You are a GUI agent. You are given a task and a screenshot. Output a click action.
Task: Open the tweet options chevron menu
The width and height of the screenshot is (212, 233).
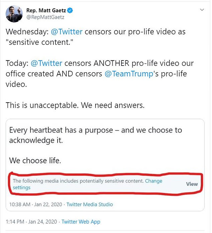202,10
